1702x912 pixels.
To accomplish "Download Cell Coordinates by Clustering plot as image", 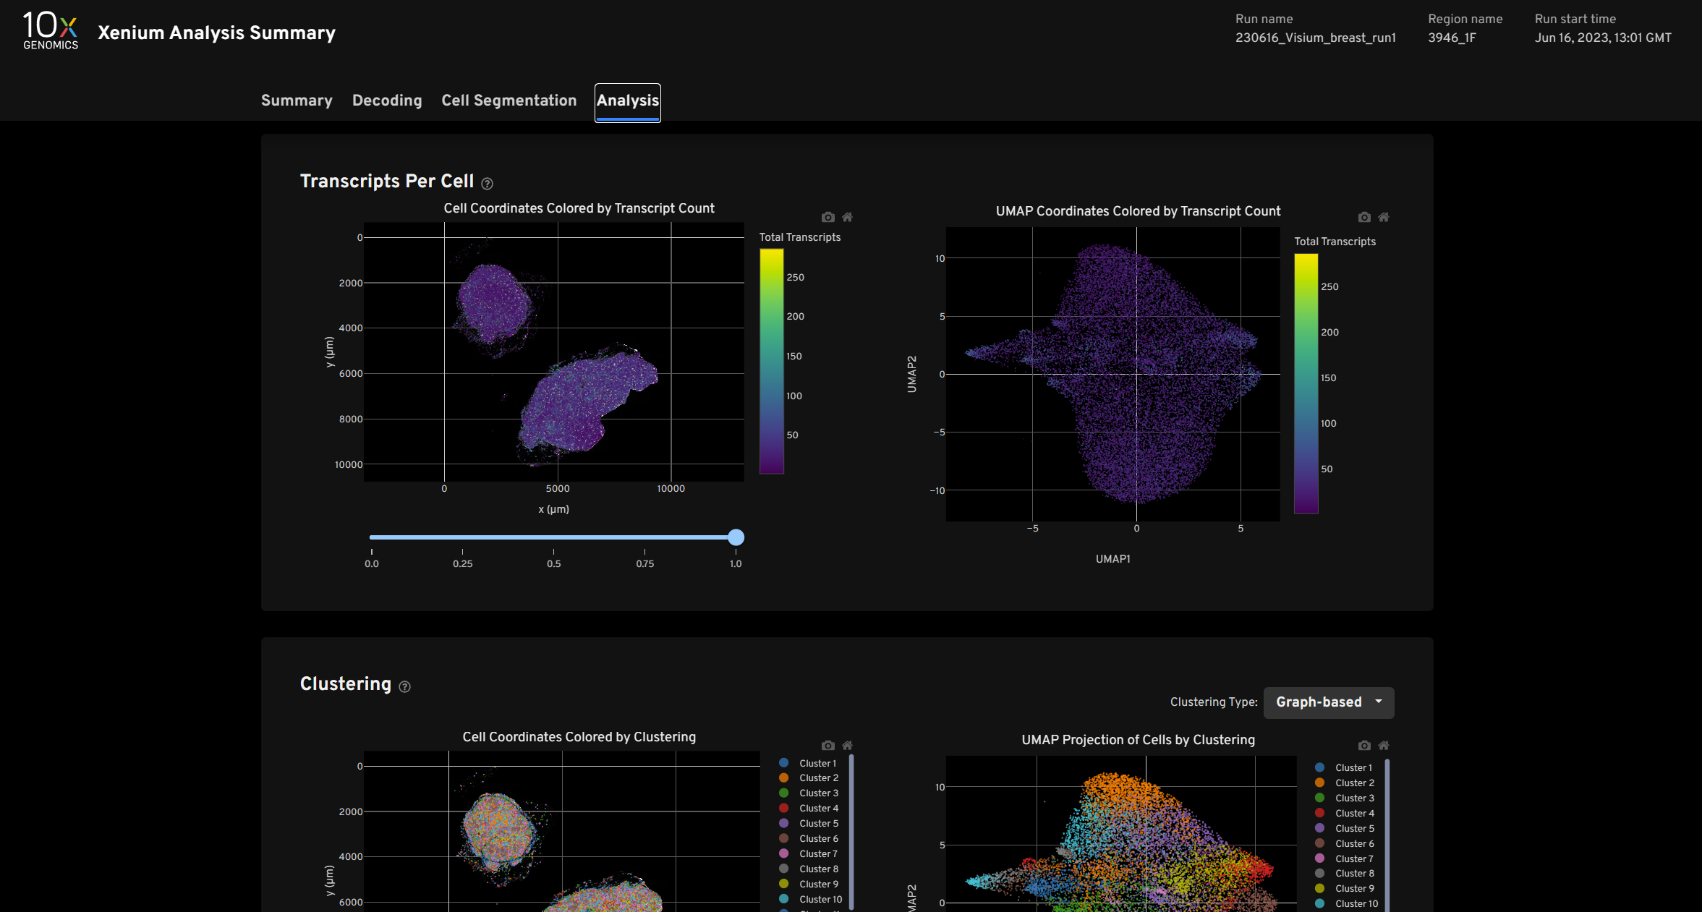I will tap(827, 745).
